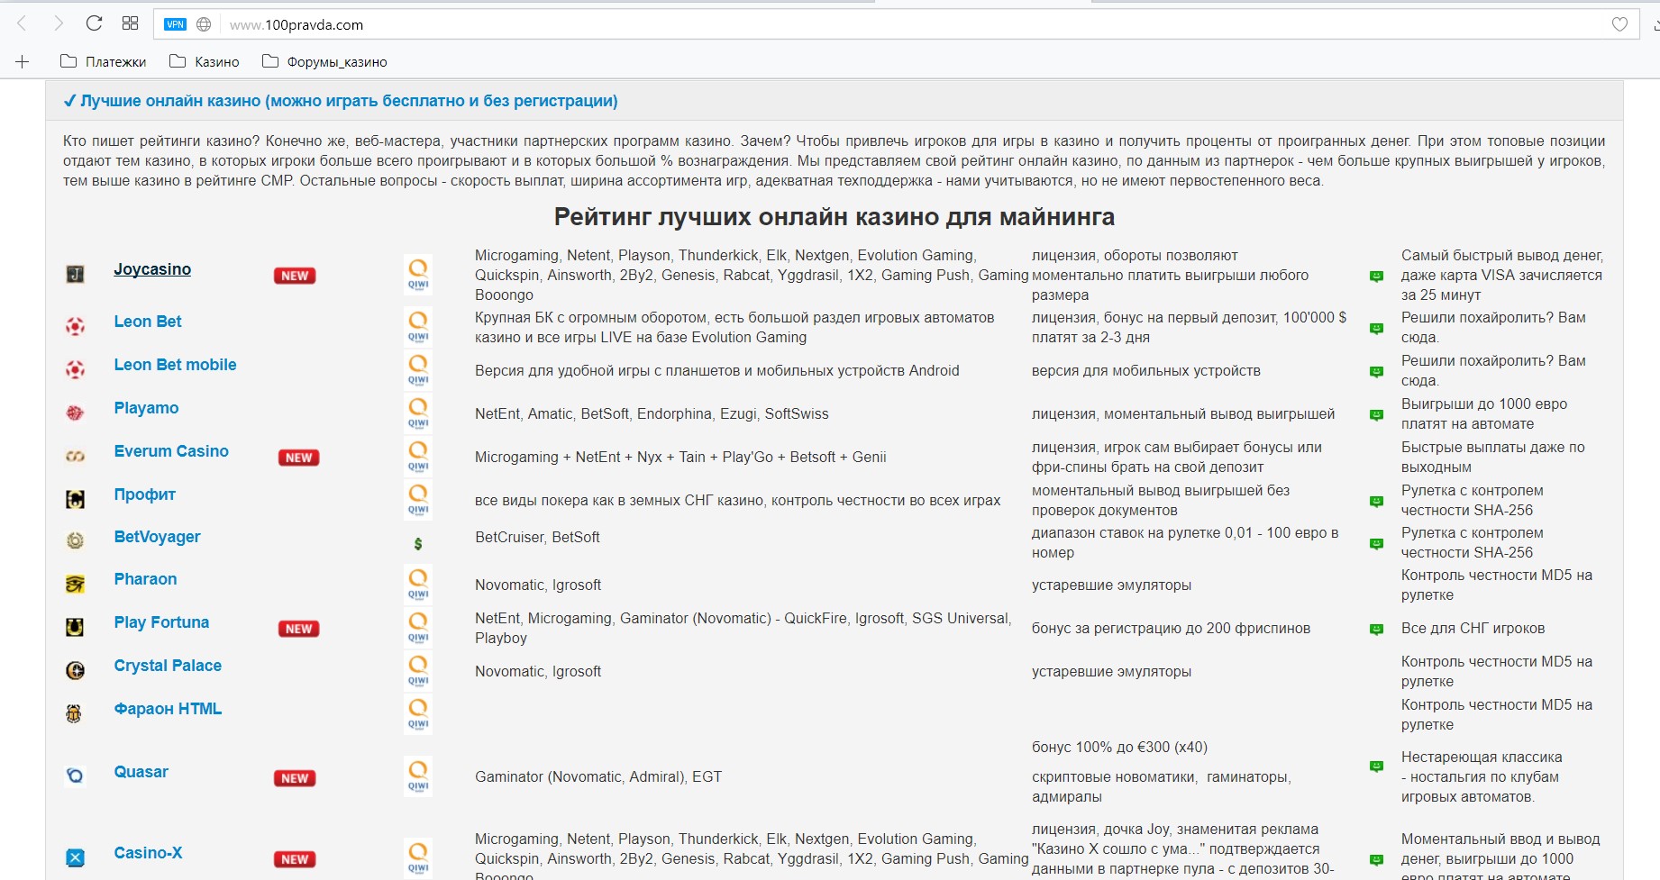Open the Фараон HTML link
This screenshot has height=880, width=1660.
[168, 709]
